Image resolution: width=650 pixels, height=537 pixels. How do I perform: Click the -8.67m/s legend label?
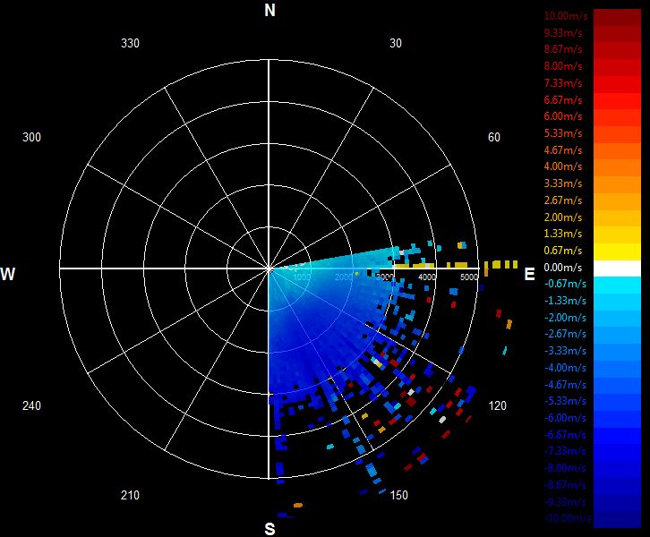point(565,485)
